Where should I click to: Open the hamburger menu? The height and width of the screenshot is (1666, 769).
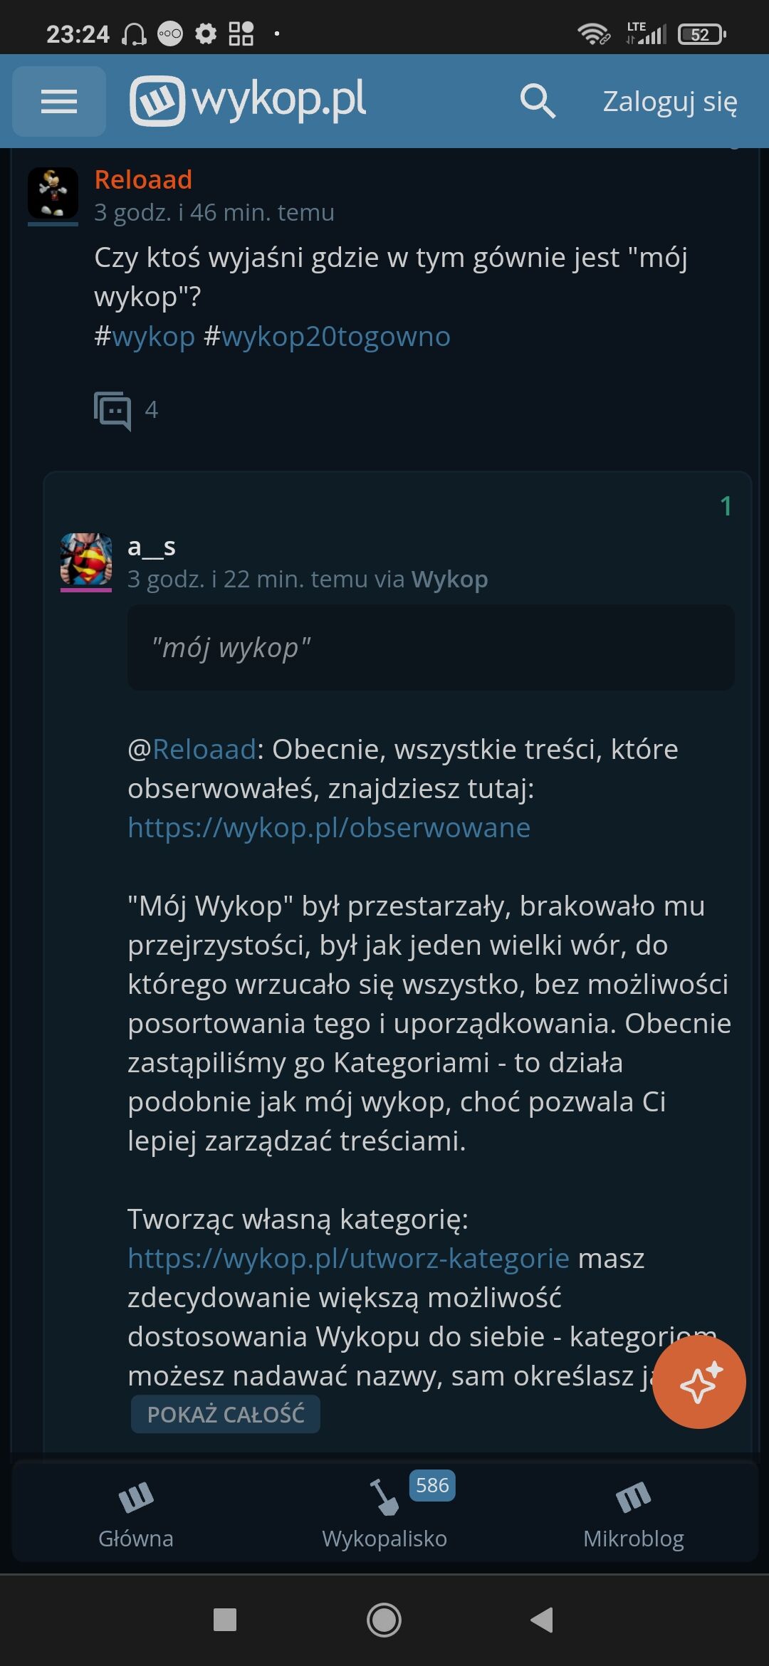tap(59, 101)
